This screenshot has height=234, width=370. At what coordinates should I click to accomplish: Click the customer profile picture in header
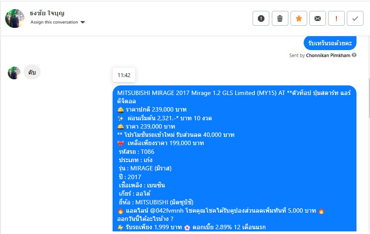click(15, 19)
